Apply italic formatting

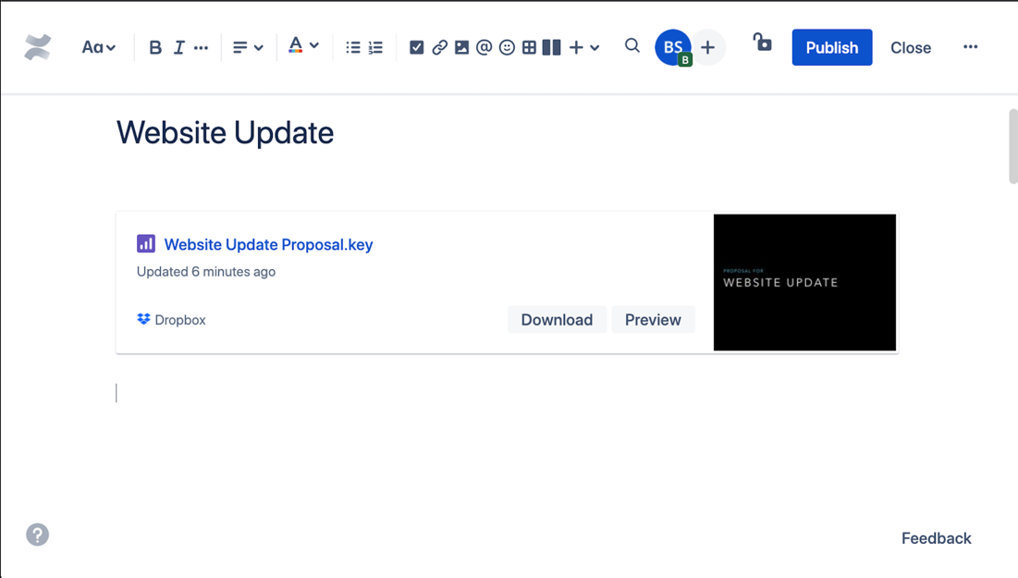coord(178,46)
